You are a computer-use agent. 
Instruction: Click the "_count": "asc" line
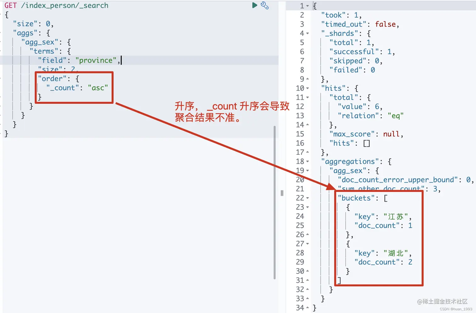77,88
